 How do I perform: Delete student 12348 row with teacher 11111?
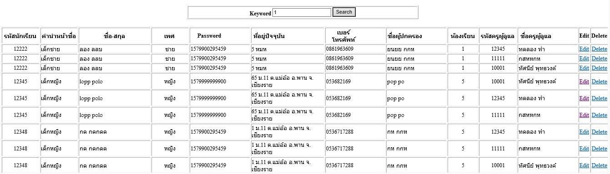coord(599,149)
